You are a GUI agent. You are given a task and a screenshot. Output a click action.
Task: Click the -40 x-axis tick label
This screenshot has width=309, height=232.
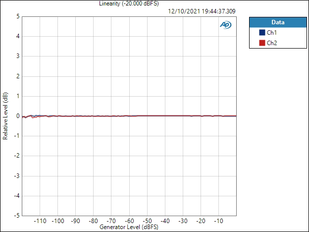165,221
